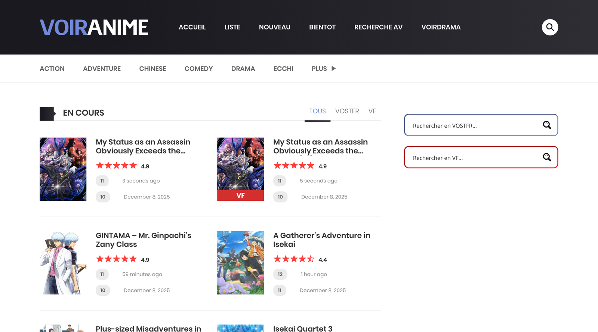Open the LISTE menu item
The height and width of the screenshot is (332, 598).
click(x=232, y=27)
